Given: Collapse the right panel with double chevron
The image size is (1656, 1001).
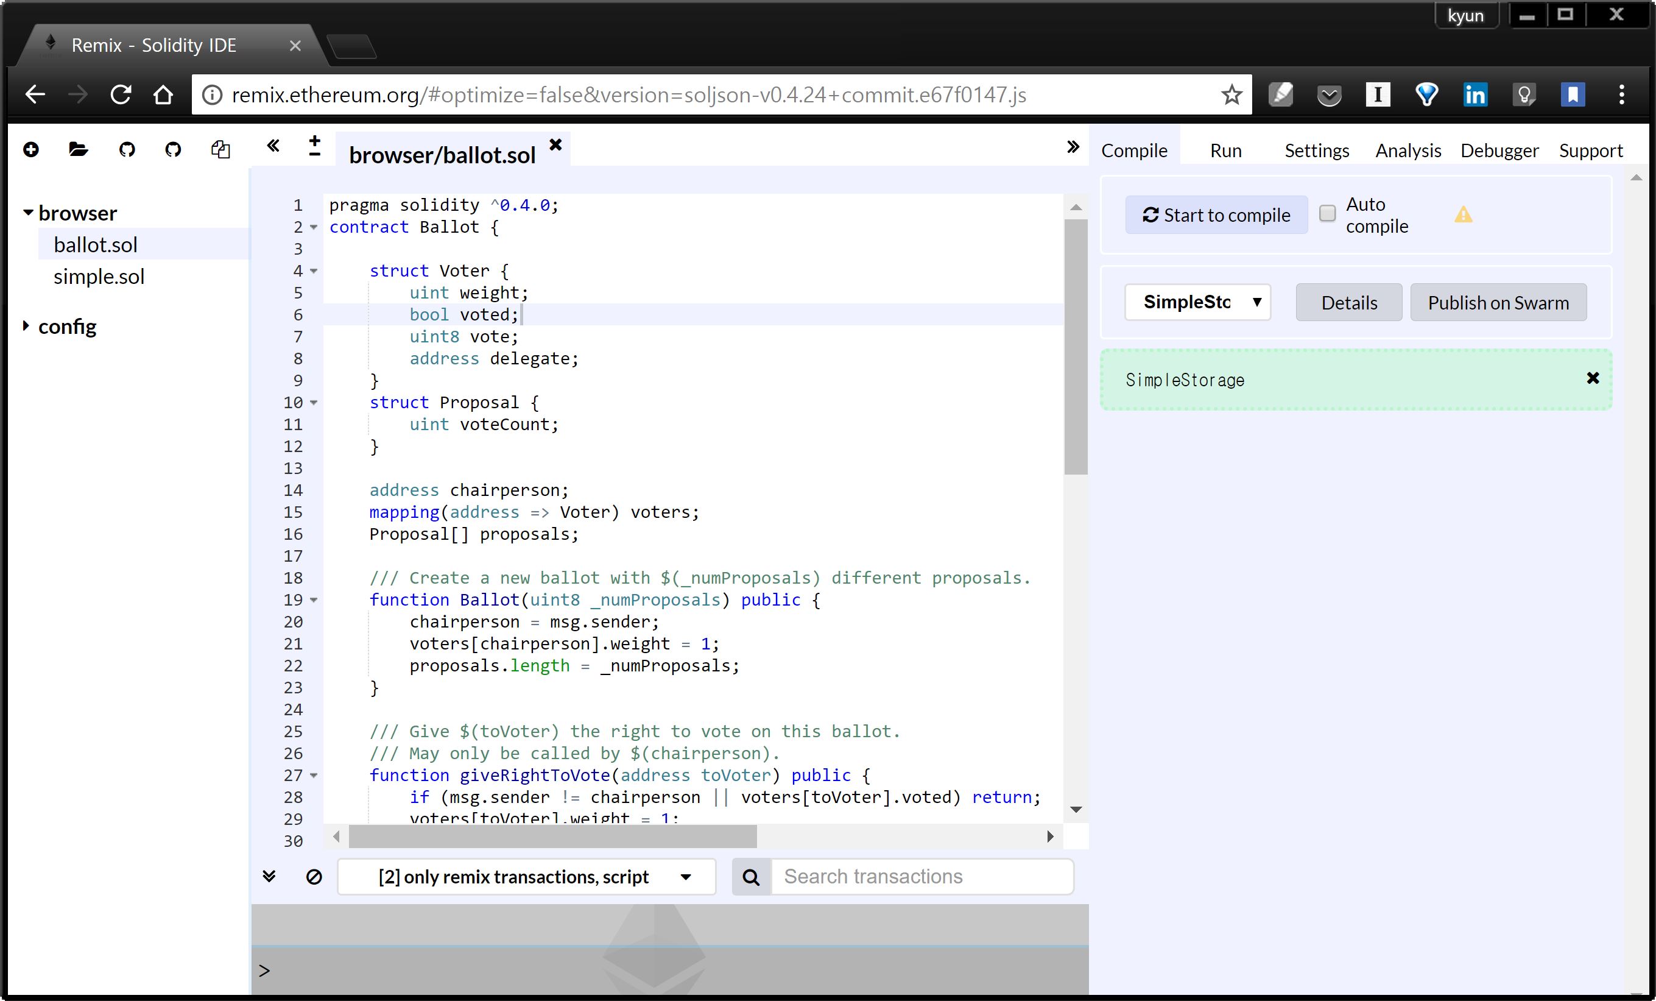Looking at the screenshot, I should (x=1073, y=147).
